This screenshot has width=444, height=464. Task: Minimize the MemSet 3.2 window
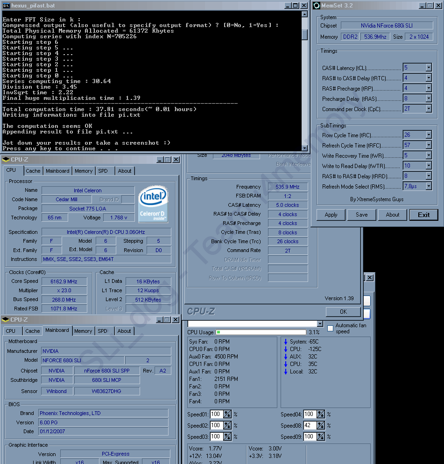click(423, 5)
